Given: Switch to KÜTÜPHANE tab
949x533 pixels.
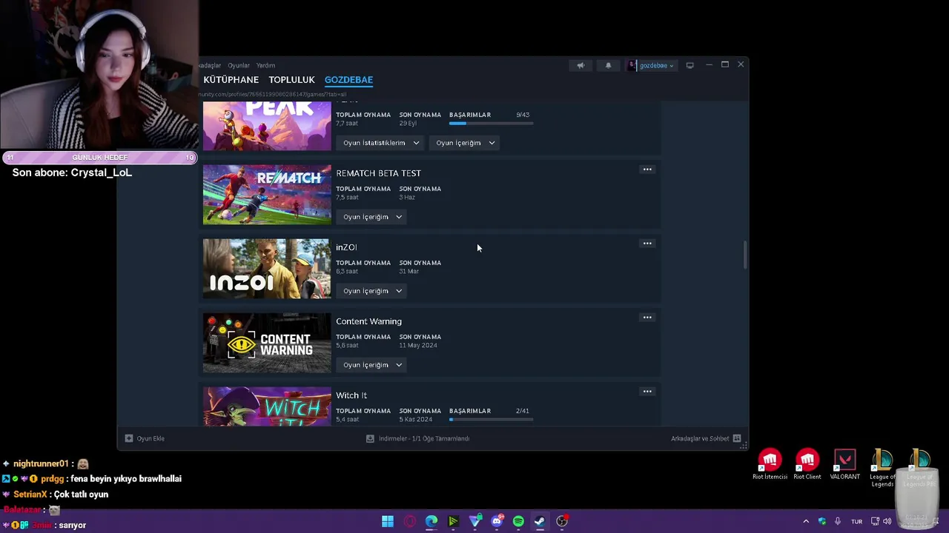Looking at the screenshot, I should tap(231, 80).
